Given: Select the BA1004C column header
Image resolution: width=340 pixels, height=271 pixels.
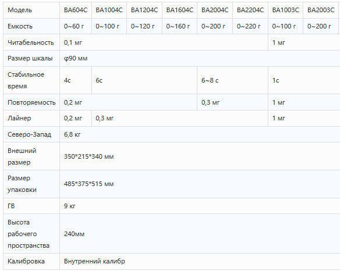Looking at the screenshot, I should [109, 10].
